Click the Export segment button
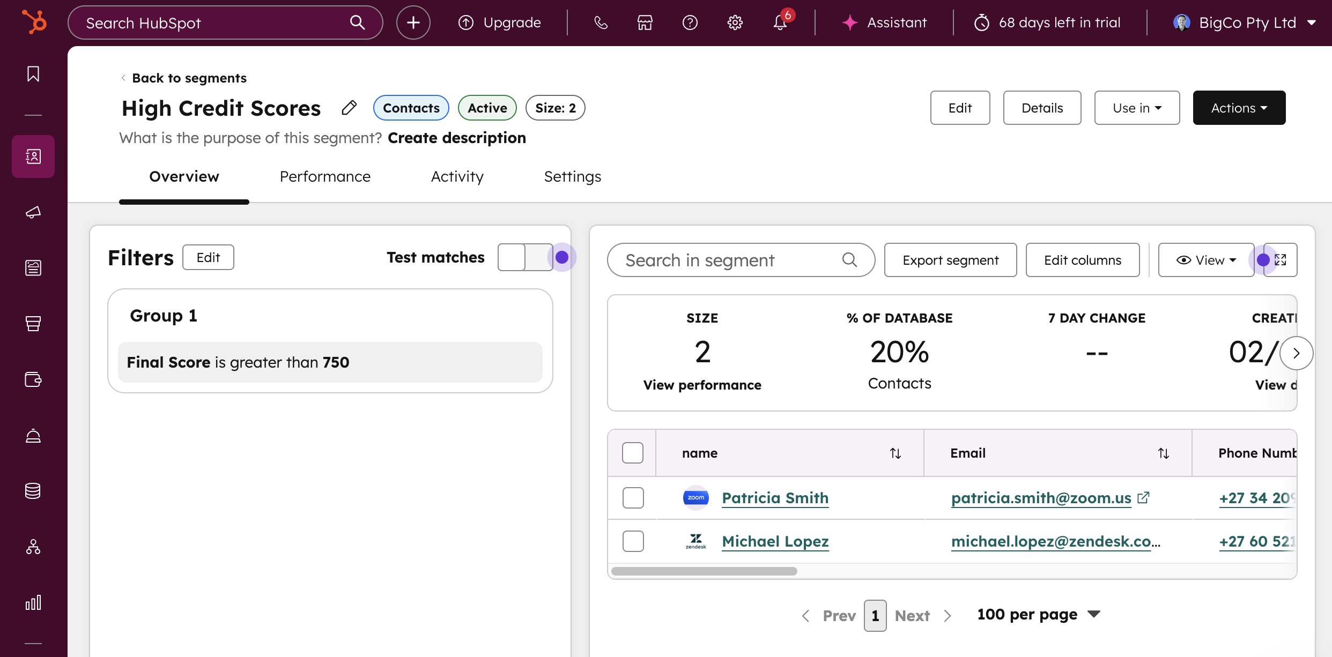The width and height of the screenshot is (1332, 657). click(951, 260)
